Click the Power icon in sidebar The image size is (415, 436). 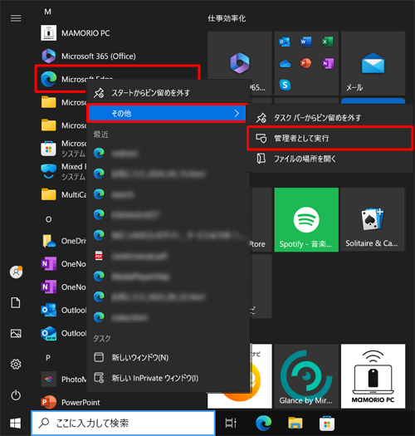click(x=16, y=394)
